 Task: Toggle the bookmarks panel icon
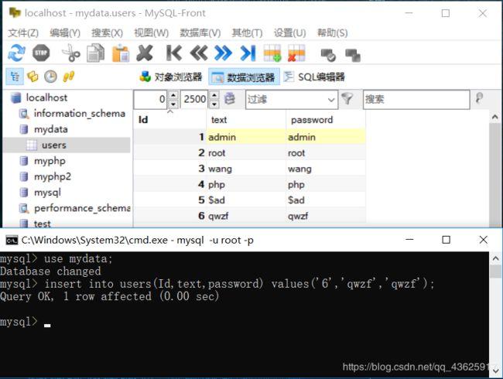click(33, 77)
